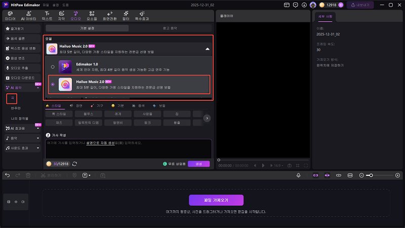Image resolution: width=405 pixels, height=228 pixels.
Task: Open the Media (미디어) panel
Action: pos(10,16)
